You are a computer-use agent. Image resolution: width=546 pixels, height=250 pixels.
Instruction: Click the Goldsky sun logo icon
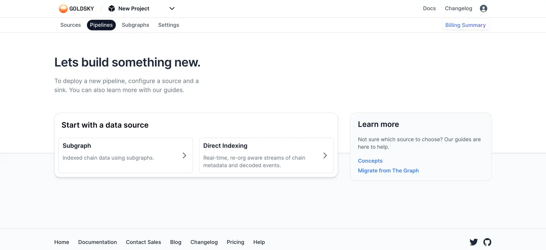coord(63,9)
